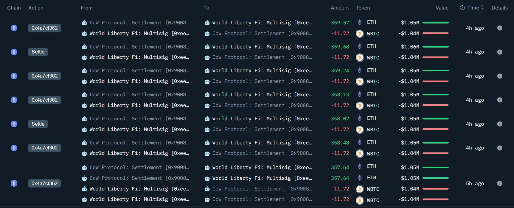This screenshot has height=208, width=514.
Task: Toggle sort arrows next to Time header
Action: (482, 8)
